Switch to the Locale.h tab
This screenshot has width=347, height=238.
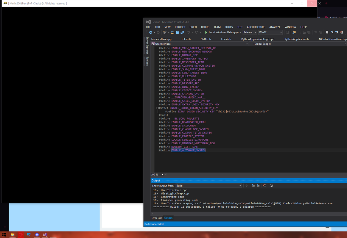coord(226,39)
